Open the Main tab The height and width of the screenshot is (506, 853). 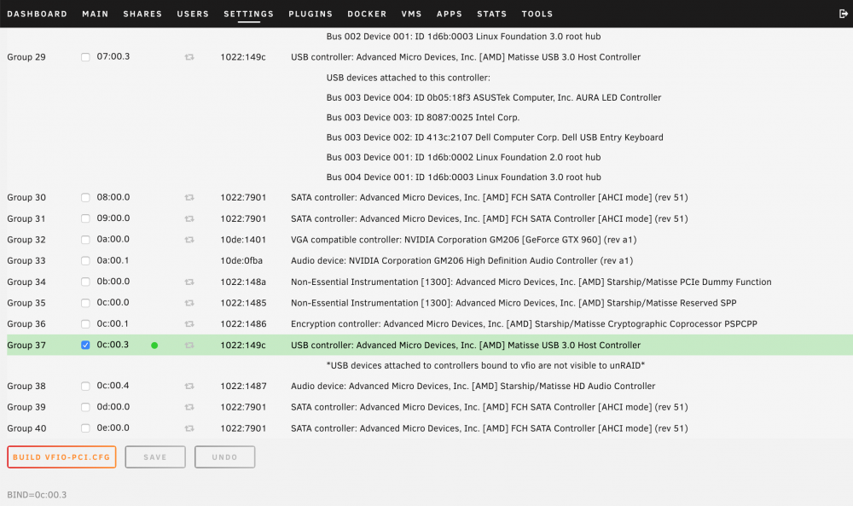[x=96, y=15]
